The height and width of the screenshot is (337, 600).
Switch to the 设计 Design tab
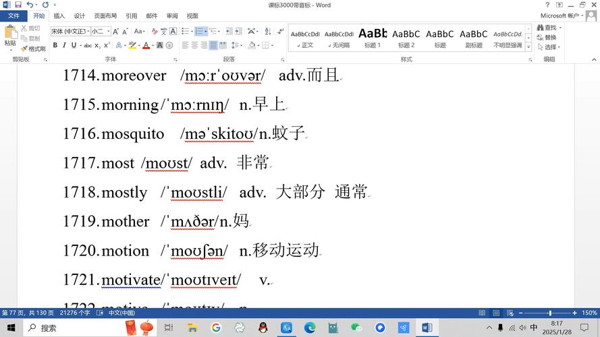[x=80, y=16]
